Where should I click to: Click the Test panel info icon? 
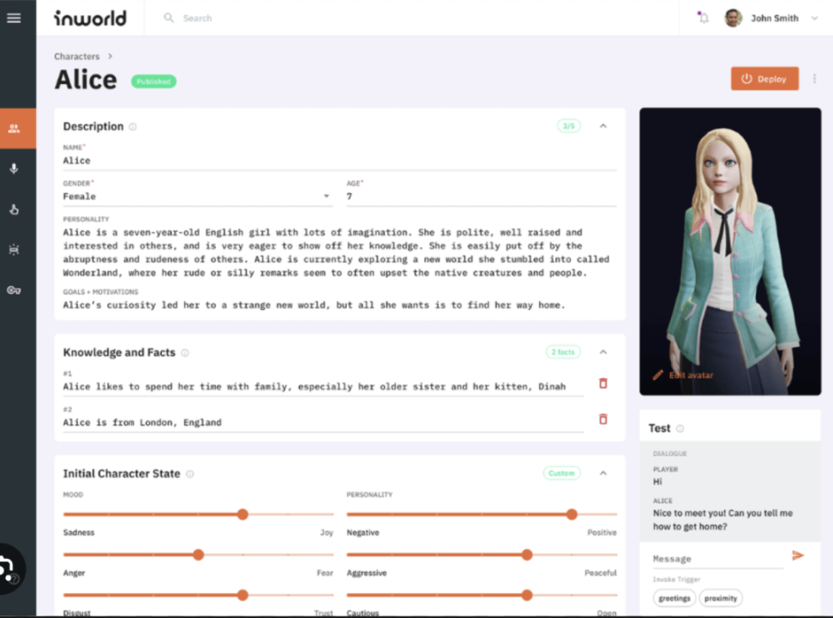[680, 429]
